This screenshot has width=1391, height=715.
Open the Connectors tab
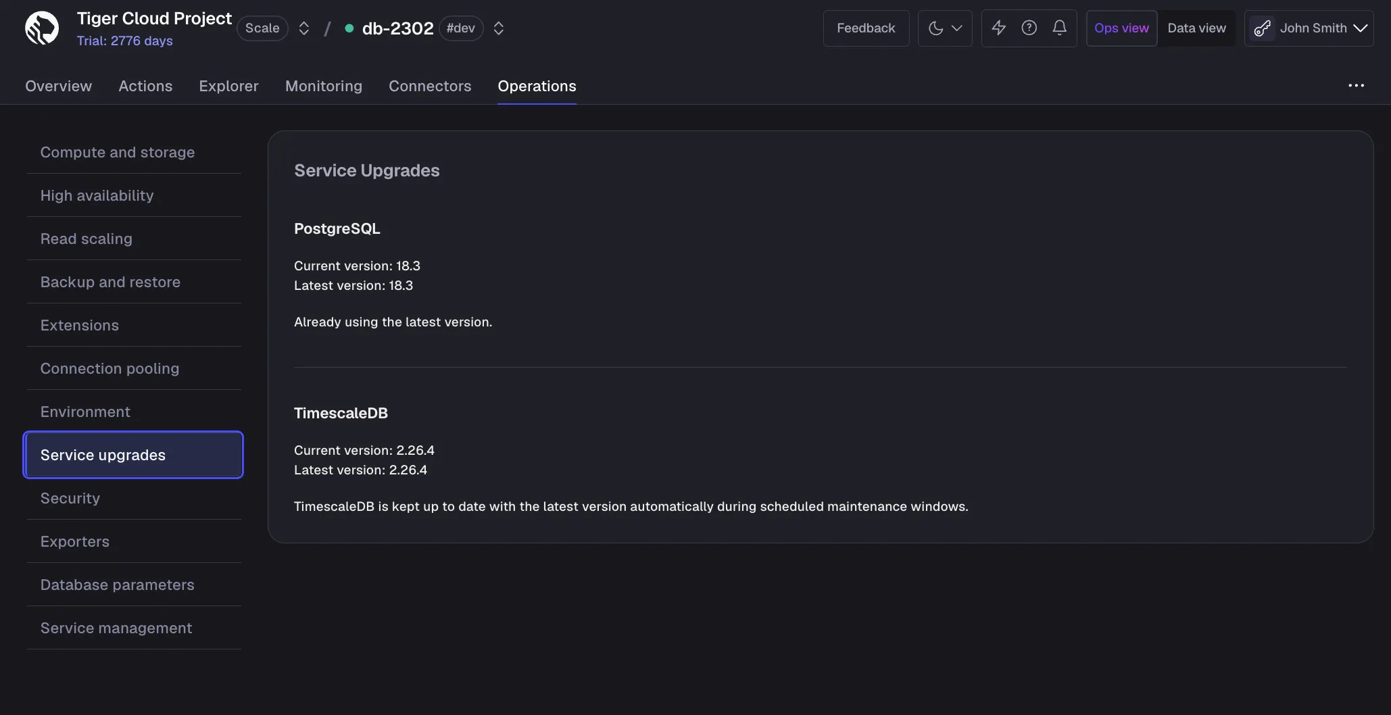click(x=430, y=86)
